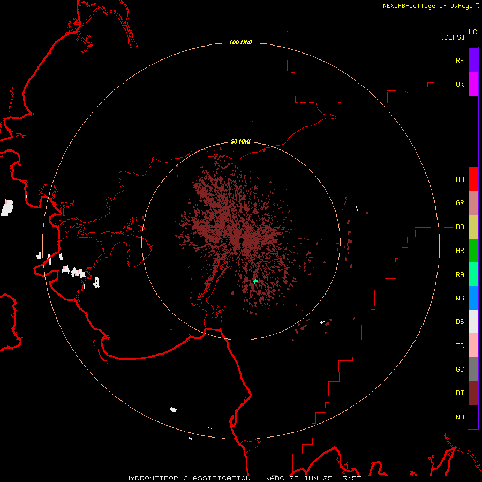Viewport: 482px width, 482px height.
Task: Click the ND legend label
Action: pos(460,417)
